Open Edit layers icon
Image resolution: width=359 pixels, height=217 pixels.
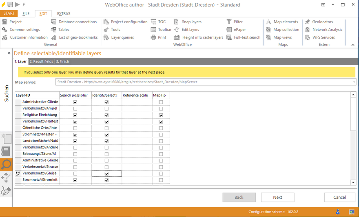(x=177, y=29)
